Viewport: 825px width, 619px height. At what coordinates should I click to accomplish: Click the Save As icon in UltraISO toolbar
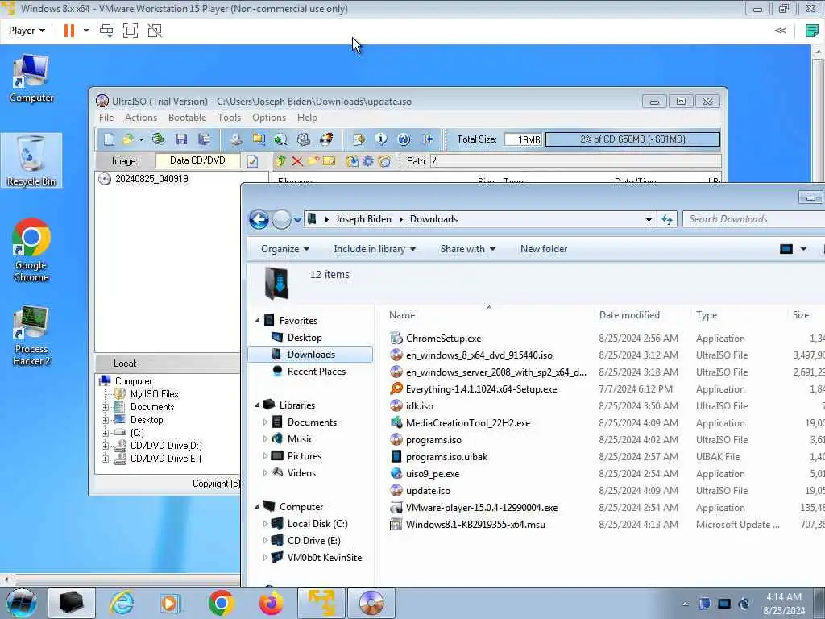(204, 139)
